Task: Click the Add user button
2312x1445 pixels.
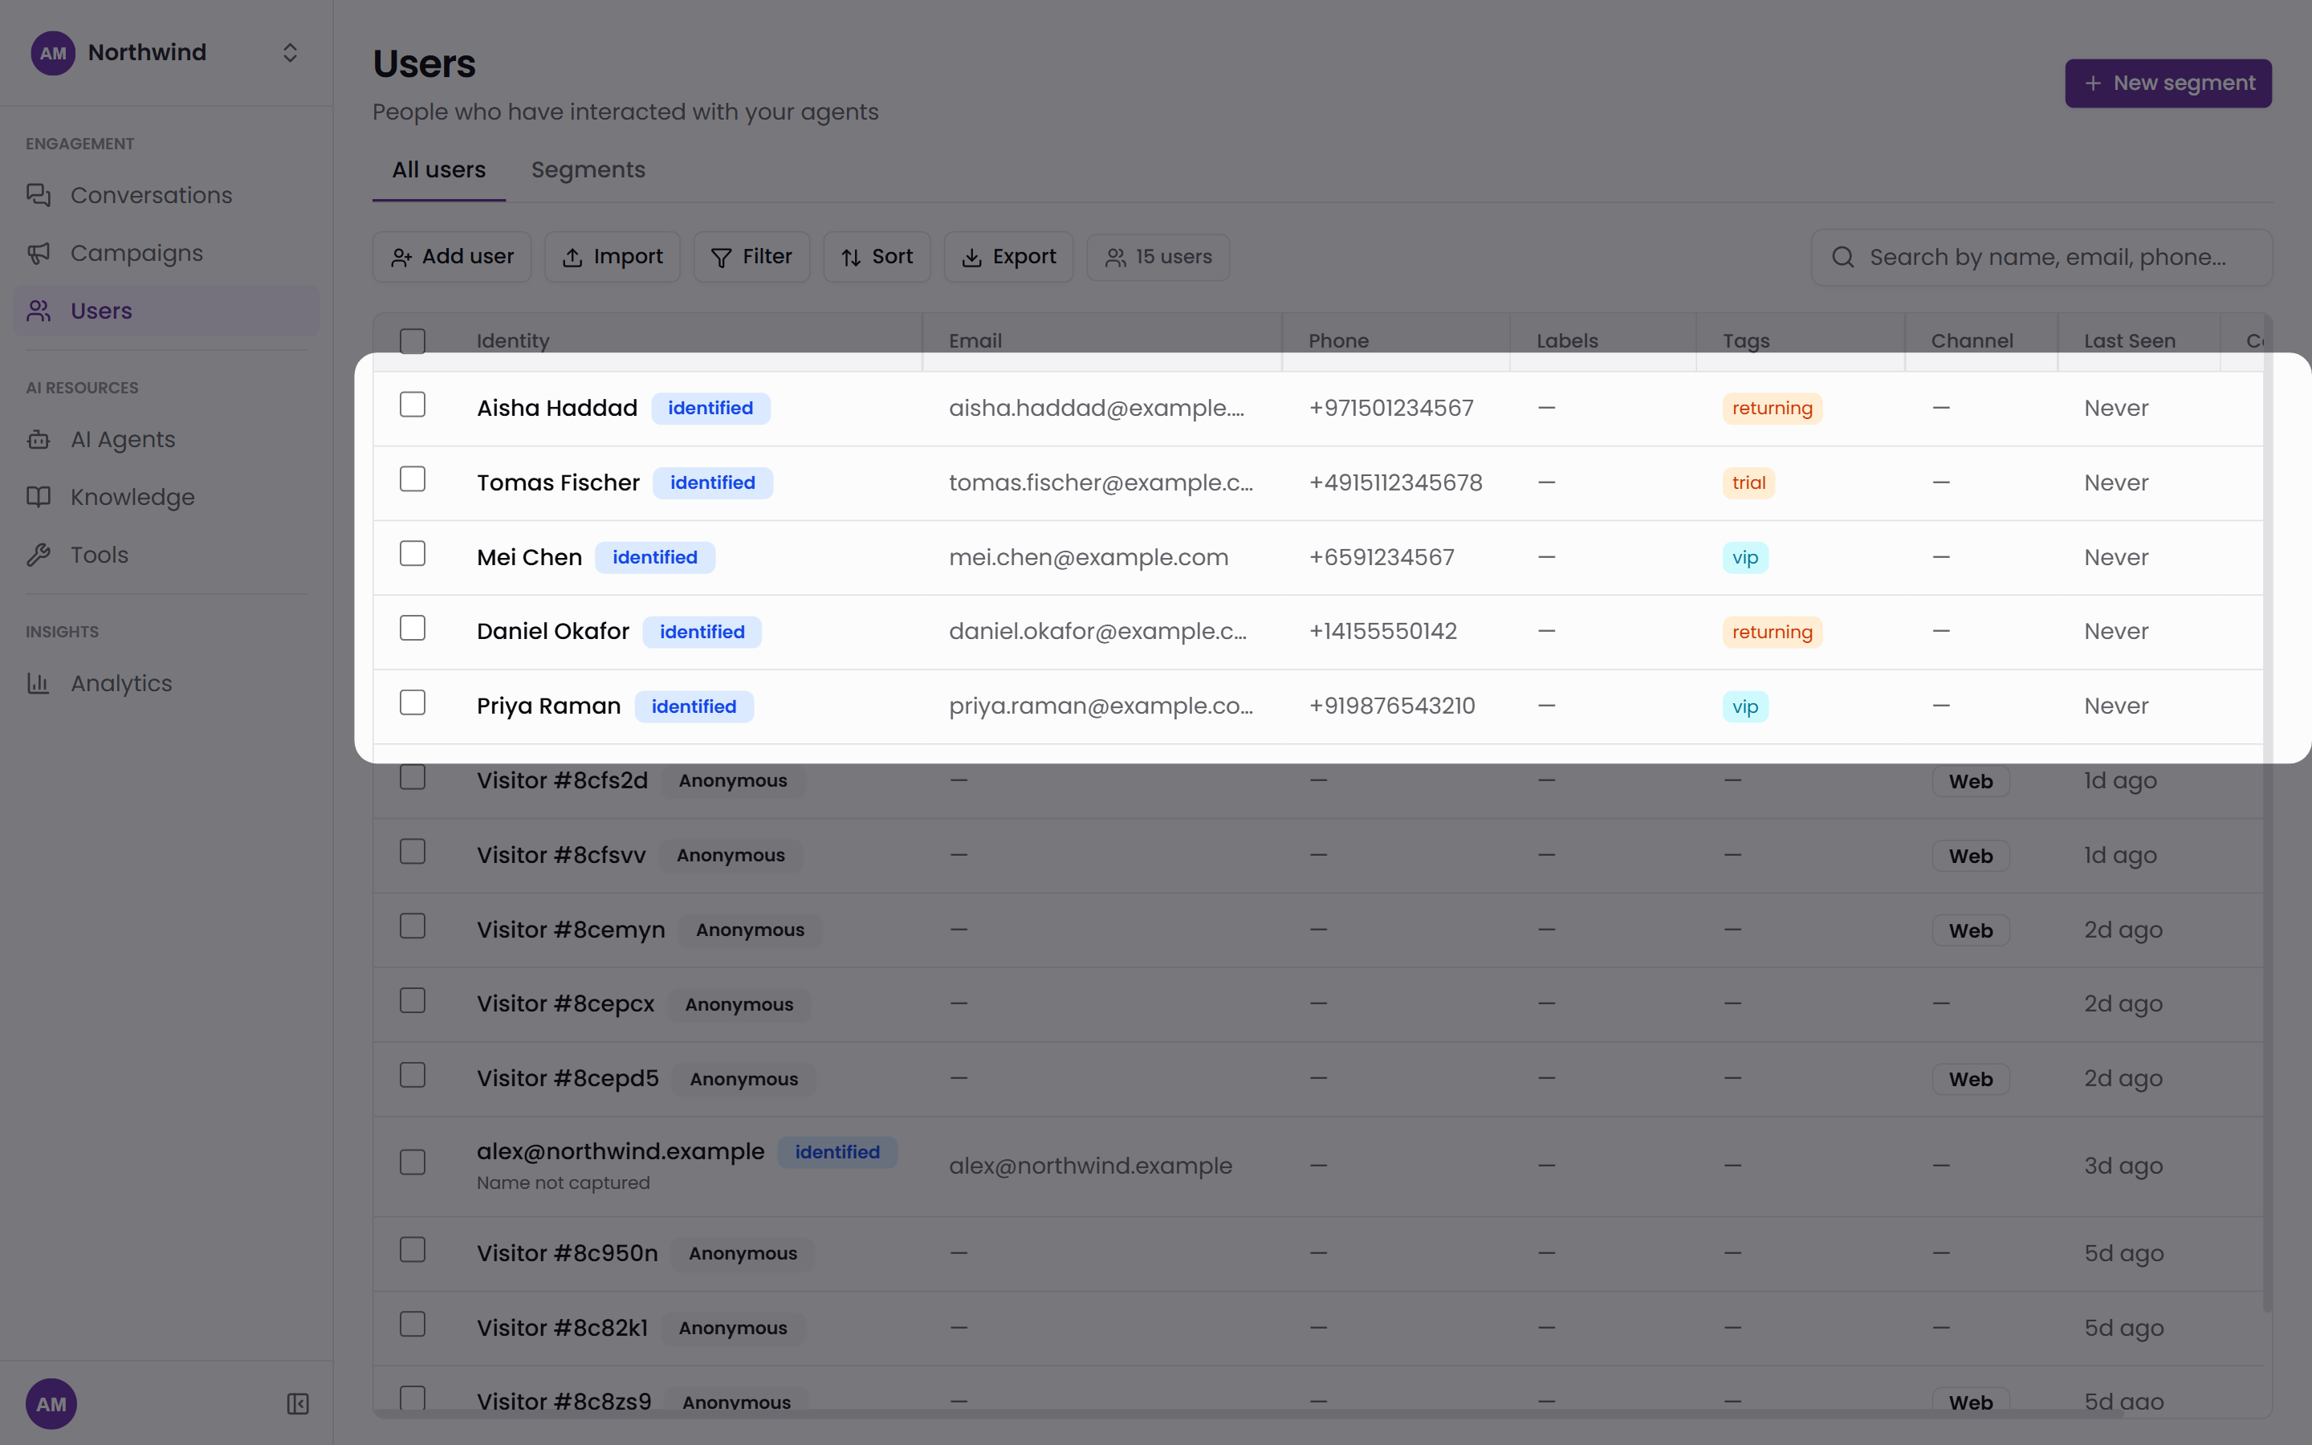Action: pos(452,257)
